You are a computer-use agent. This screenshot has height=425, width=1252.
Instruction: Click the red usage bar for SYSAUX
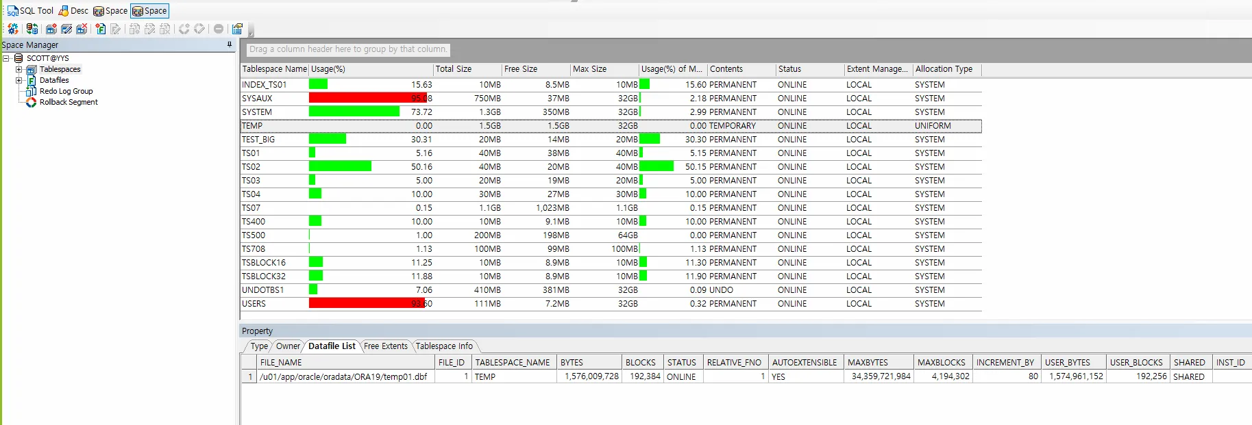368,99
